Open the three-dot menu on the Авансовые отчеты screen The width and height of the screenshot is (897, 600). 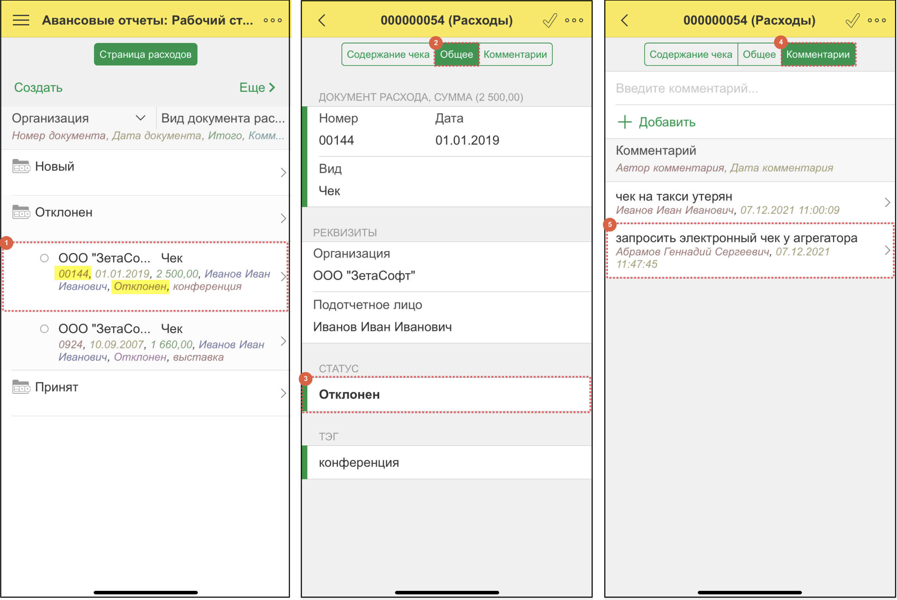coord(272,20)
